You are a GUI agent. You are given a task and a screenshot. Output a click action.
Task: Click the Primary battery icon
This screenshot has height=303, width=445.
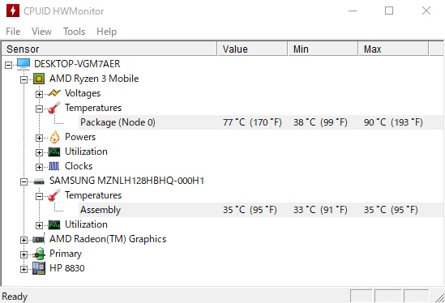pos(39,254)
